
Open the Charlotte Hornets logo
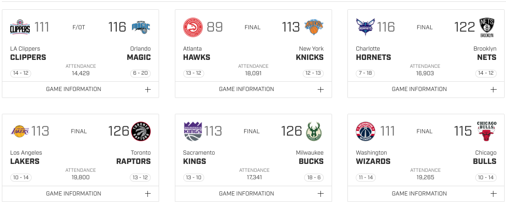tap(366, 27)
